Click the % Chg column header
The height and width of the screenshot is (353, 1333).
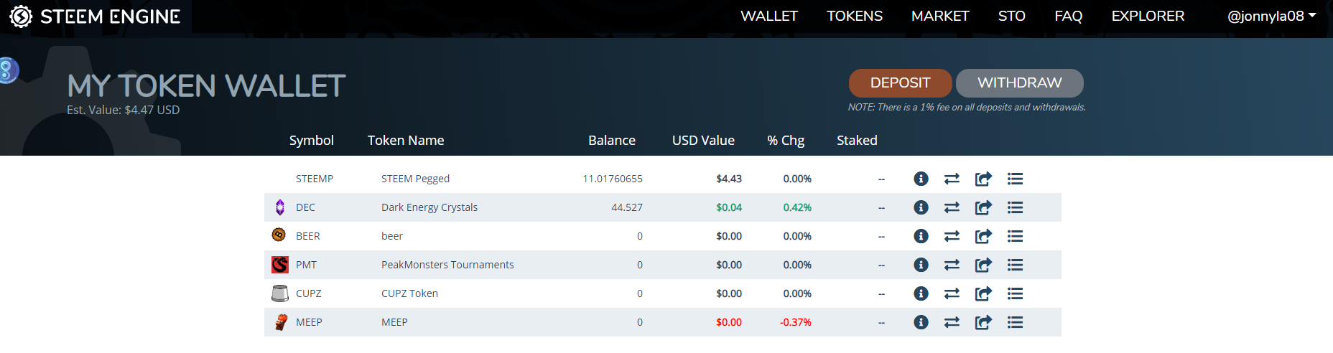pos(786,141)
